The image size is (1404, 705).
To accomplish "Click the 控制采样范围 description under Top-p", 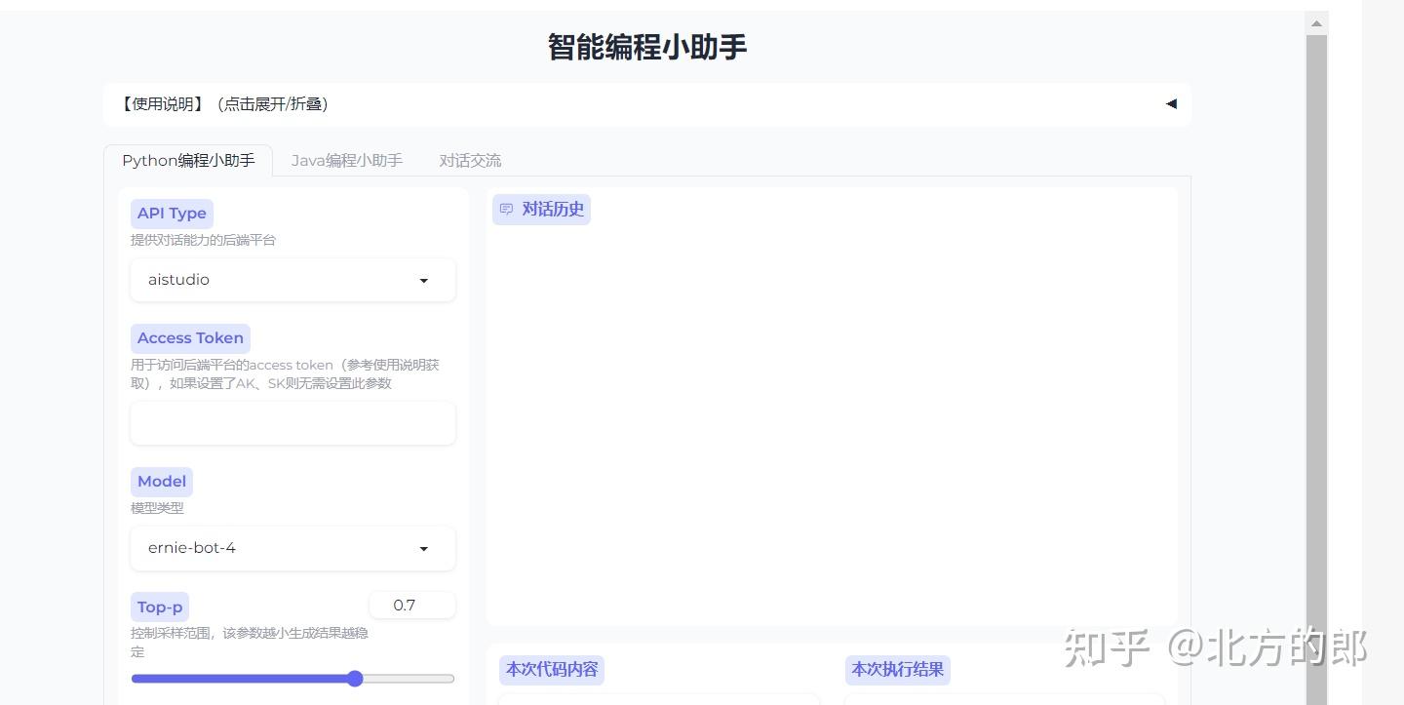I will 250,643.
